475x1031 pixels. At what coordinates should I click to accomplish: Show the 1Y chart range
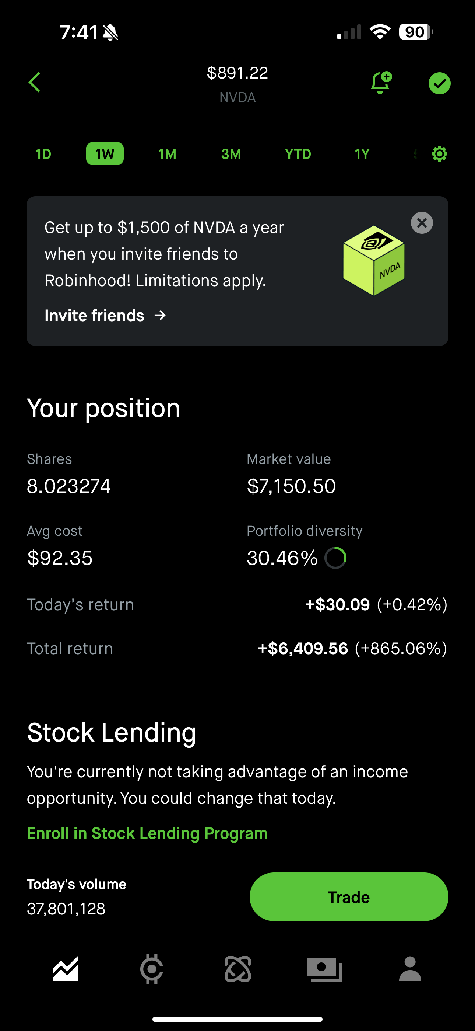coord(362,154)
